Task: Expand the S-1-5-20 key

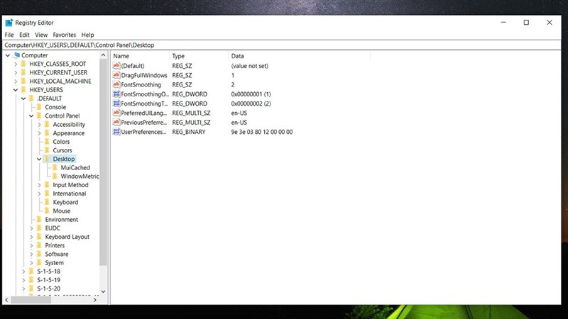Action: [23, 289]
